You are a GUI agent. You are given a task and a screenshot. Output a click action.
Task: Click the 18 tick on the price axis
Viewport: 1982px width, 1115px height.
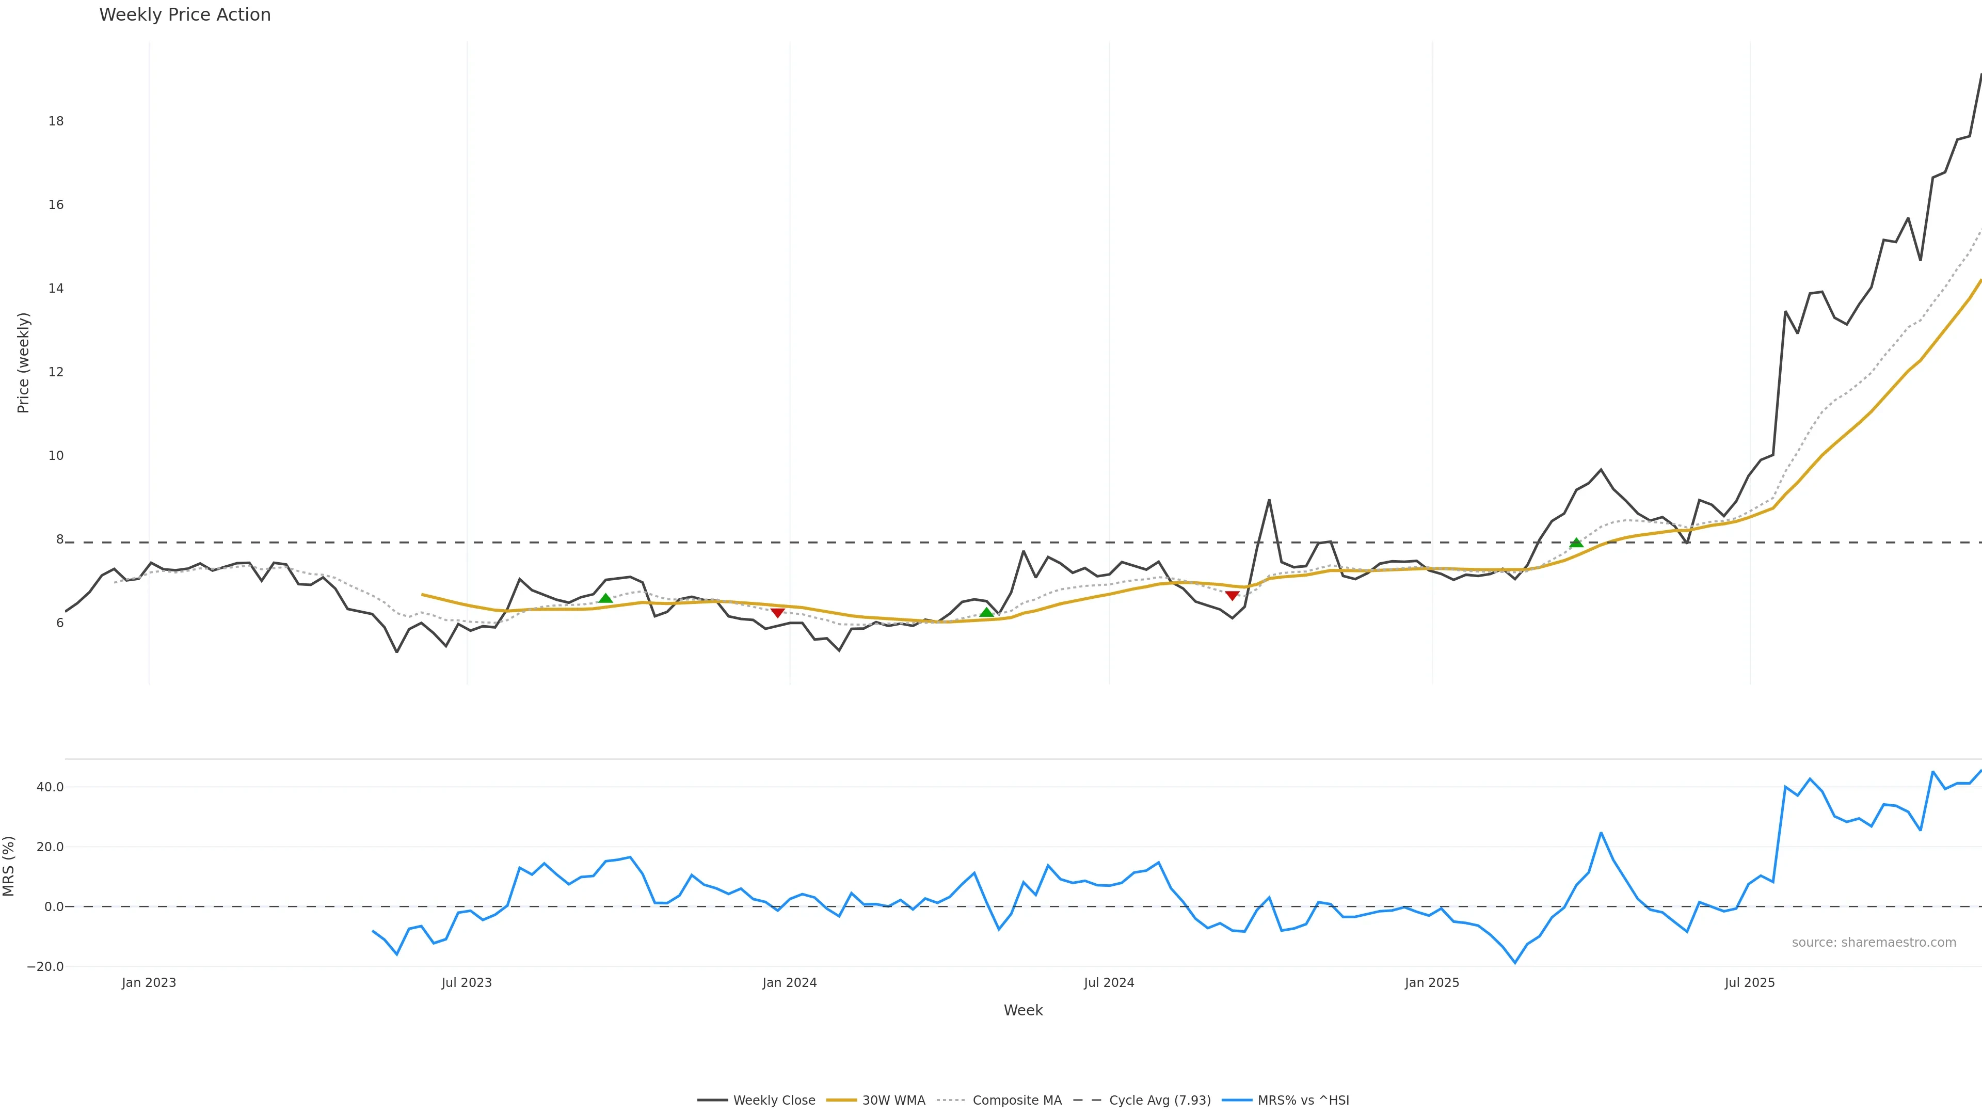click(55, 121)
